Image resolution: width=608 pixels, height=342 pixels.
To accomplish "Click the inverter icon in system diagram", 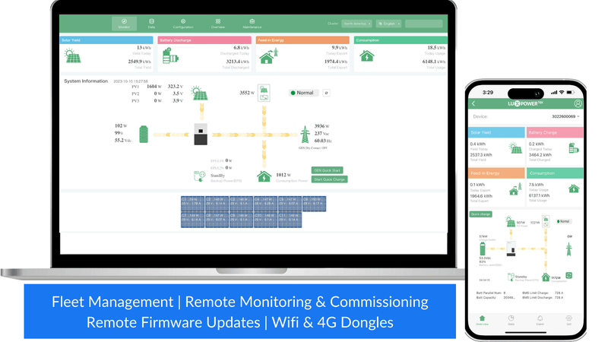I will (x=201, y=135).
